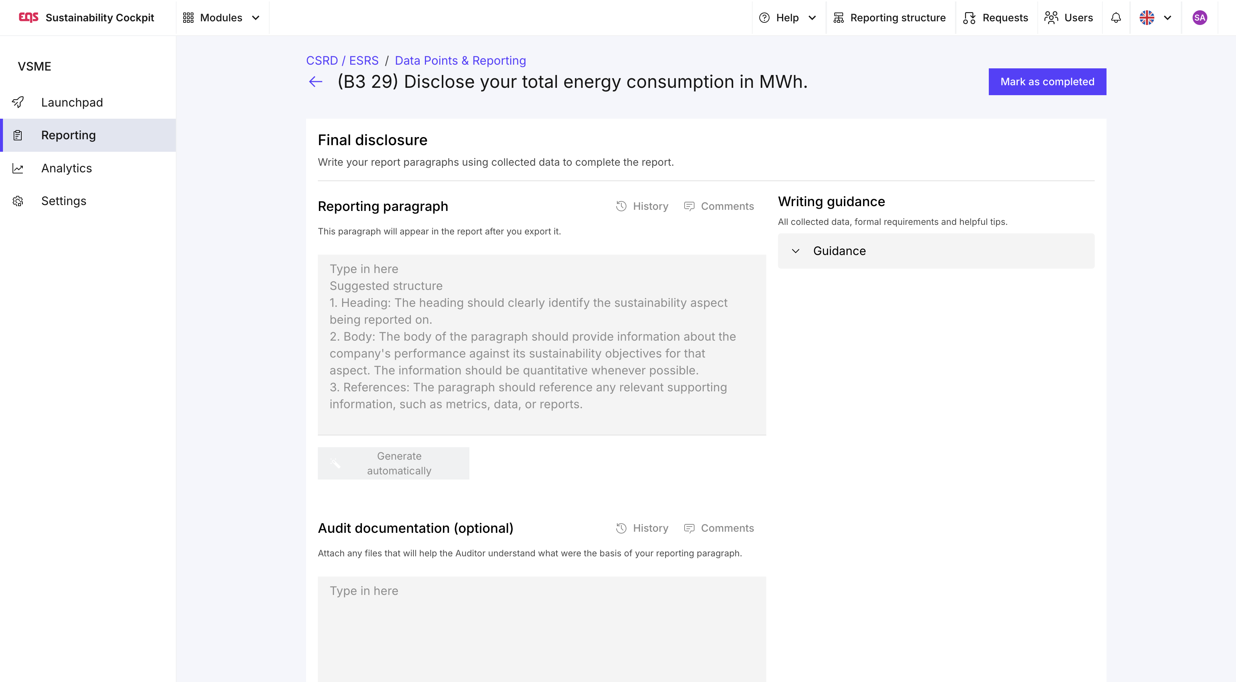This screenshot has height=682, width=1236.
Task: Expand the Help menu
Action: click(x=787, y=18)
